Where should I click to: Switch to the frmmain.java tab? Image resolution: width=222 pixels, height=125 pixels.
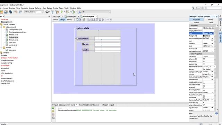point(72,17)
